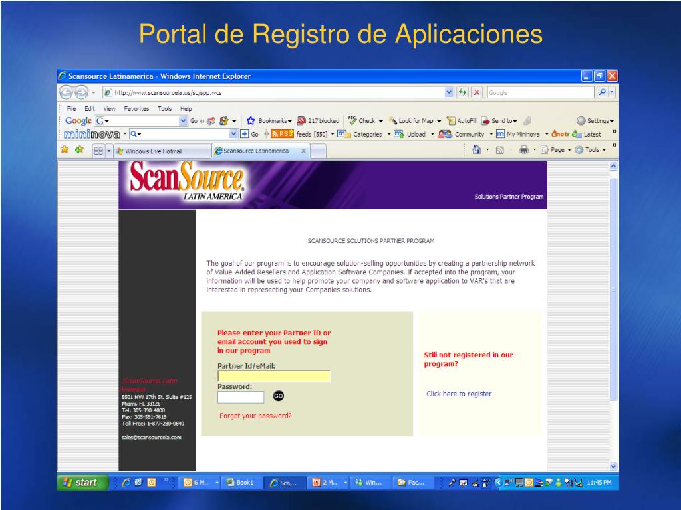
Task: Expand the Mininova Categories dropdown
Action: 389,134
